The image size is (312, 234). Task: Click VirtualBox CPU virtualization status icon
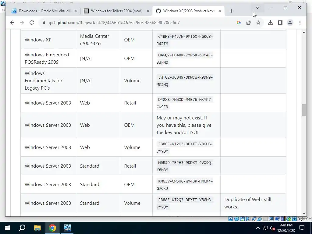coord(283,219)
